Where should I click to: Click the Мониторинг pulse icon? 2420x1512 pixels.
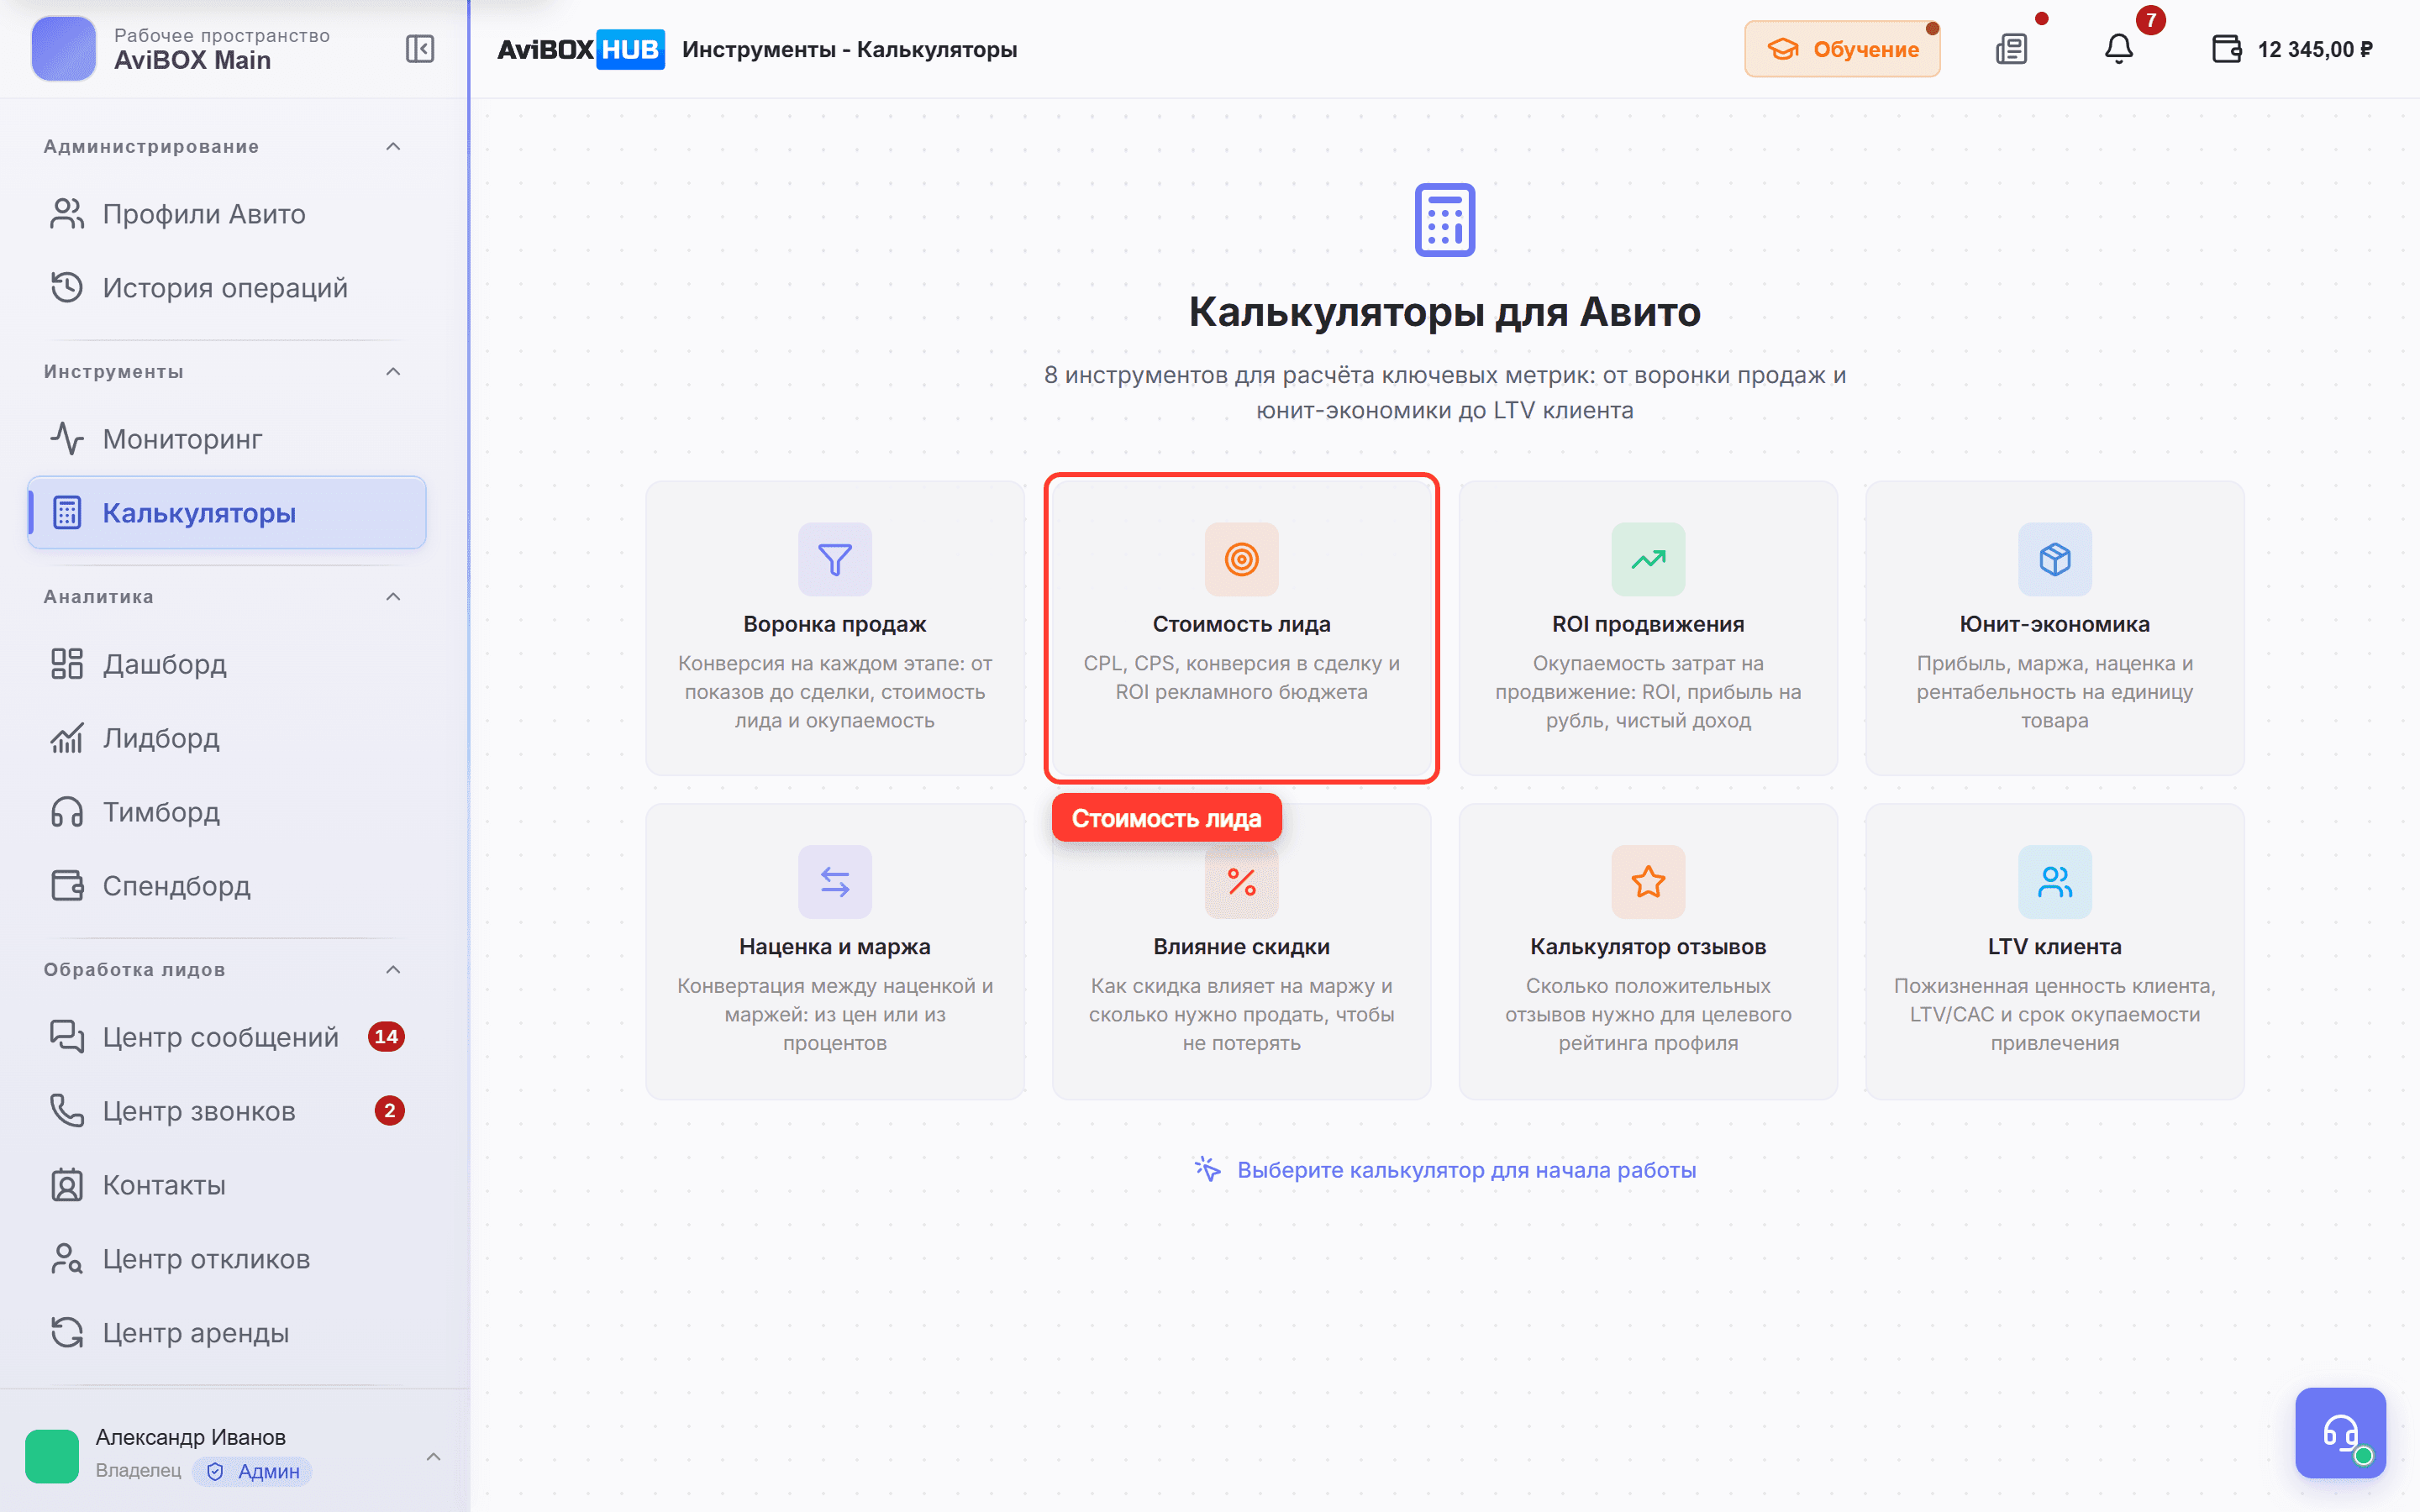[x=67, y=439]
